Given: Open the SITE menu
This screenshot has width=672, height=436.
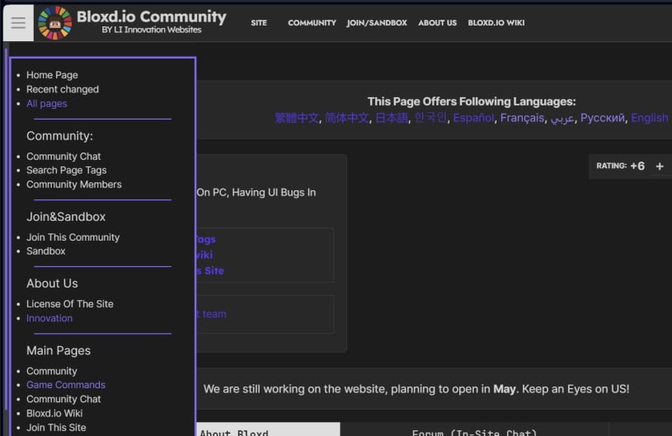Looking at the screenshot, I should tap(259, 23).
